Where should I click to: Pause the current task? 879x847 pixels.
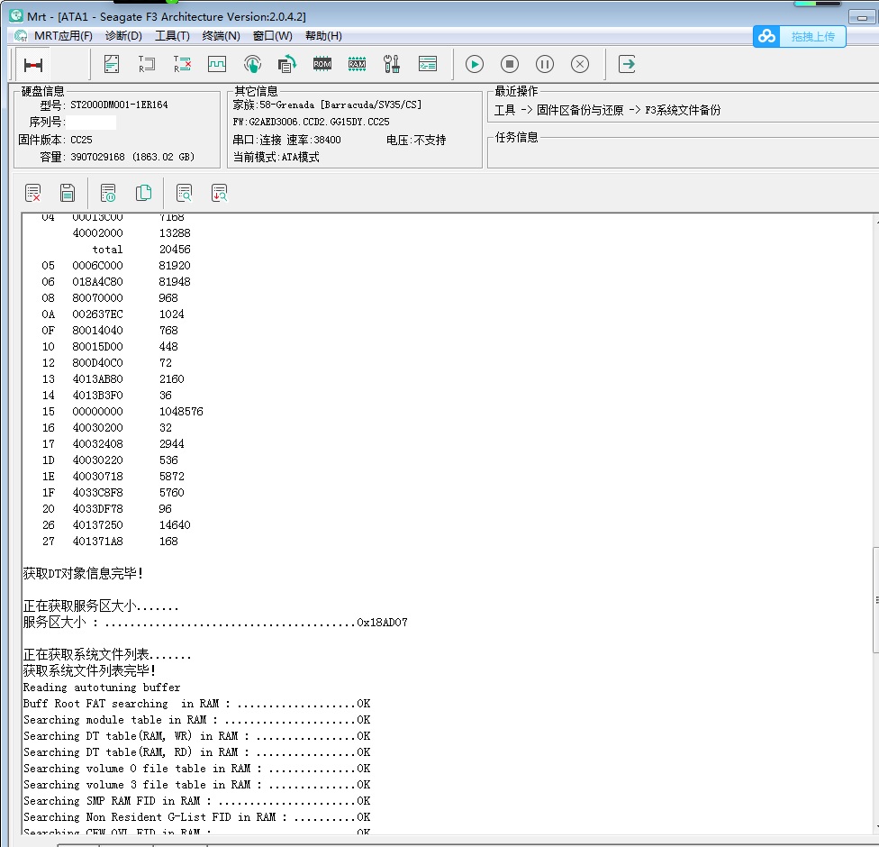click(544, 64)
